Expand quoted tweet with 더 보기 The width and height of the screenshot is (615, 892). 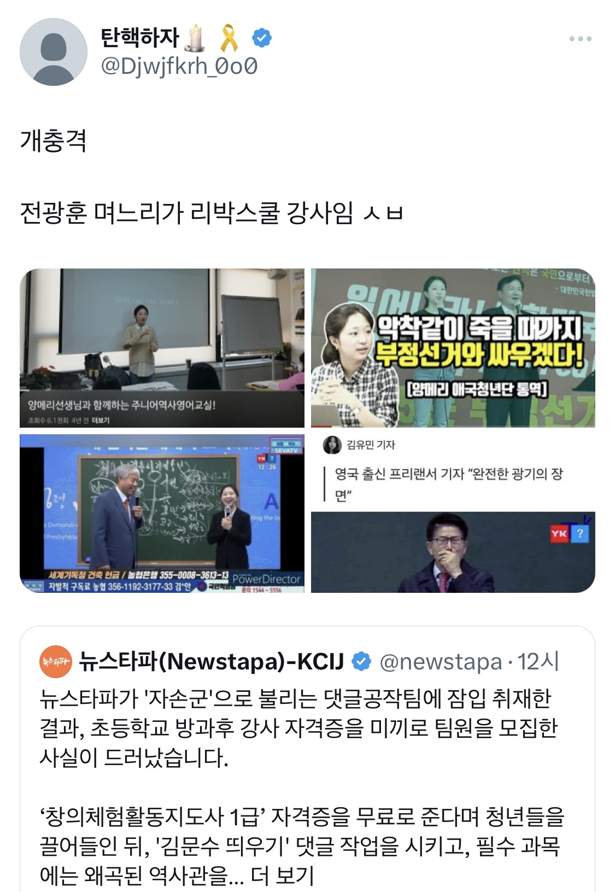point(282,876)
